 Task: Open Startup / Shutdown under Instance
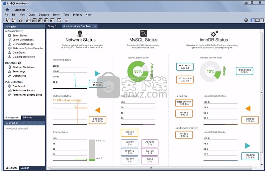point(24,67)
